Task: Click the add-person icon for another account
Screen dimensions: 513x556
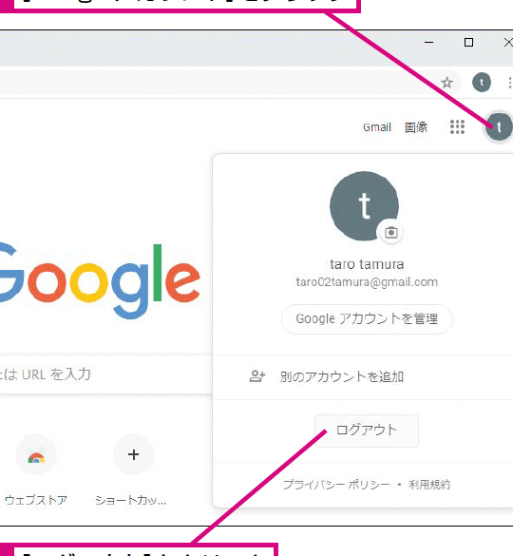Action: click(257, 376)
